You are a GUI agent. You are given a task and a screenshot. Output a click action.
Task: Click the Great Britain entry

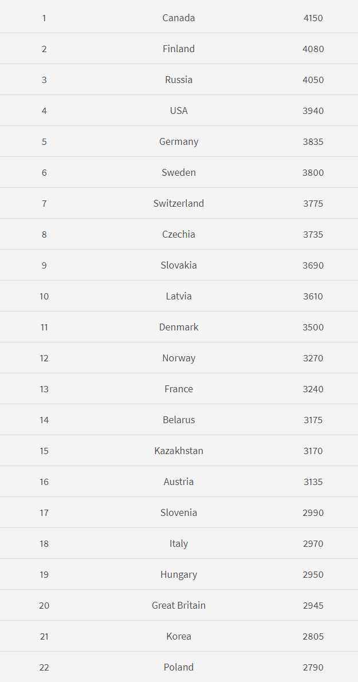178,605
